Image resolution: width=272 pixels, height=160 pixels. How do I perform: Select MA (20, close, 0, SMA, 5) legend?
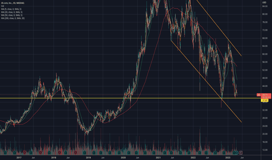(12, 12)
